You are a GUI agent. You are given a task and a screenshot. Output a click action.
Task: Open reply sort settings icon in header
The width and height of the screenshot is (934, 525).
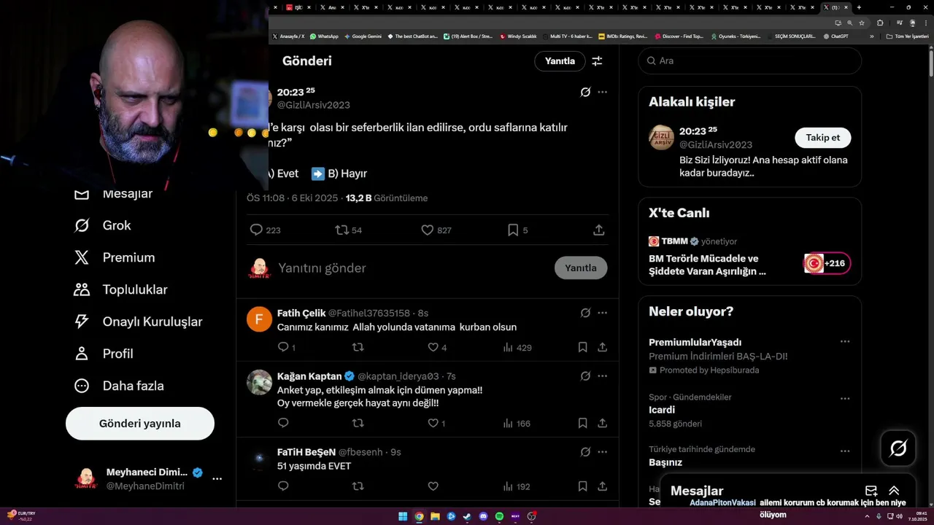click(597, 61)
